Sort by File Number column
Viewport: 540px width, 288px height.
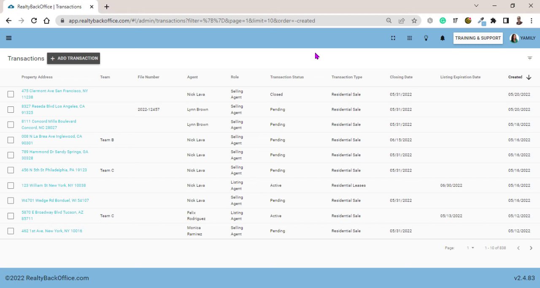(x=148, y=77)
